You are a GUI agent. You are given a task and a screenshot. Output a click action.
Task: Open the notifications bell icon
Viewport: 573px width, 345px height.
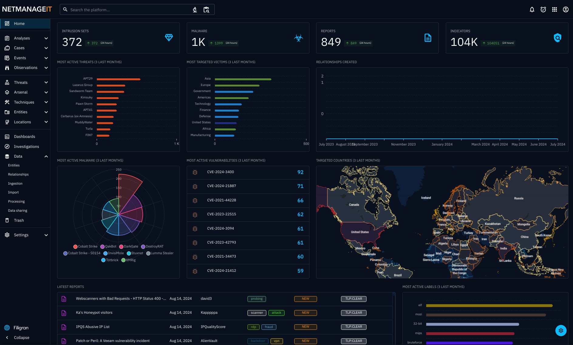[532, 9]
